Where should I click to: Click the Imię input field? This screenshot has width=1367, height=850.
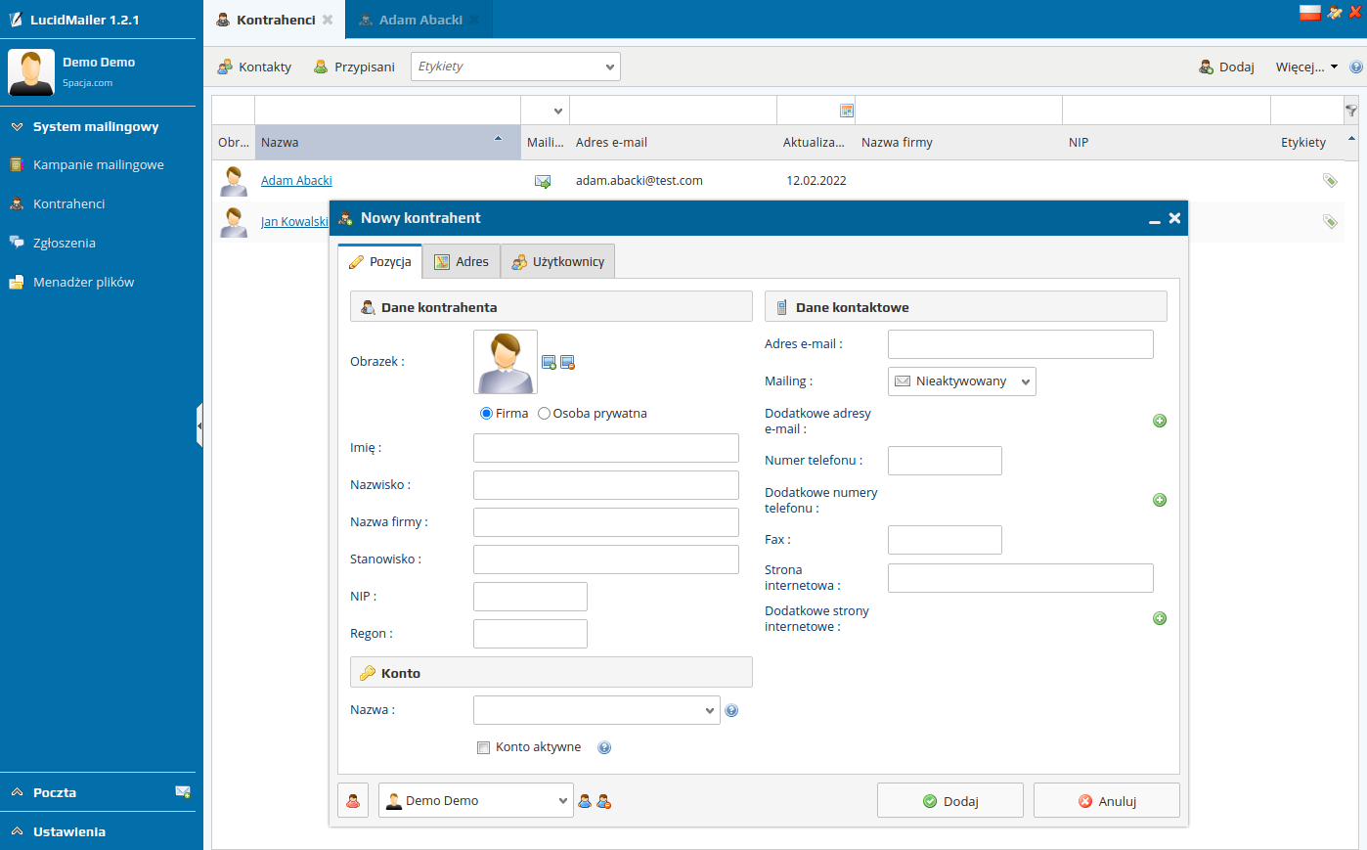click(606, 448)
